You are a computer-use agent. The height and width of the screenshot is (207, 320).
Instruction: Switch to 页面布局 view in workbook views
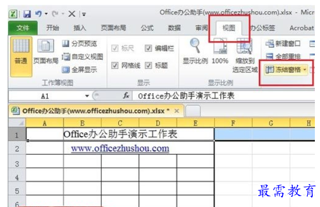coord(46,51)
